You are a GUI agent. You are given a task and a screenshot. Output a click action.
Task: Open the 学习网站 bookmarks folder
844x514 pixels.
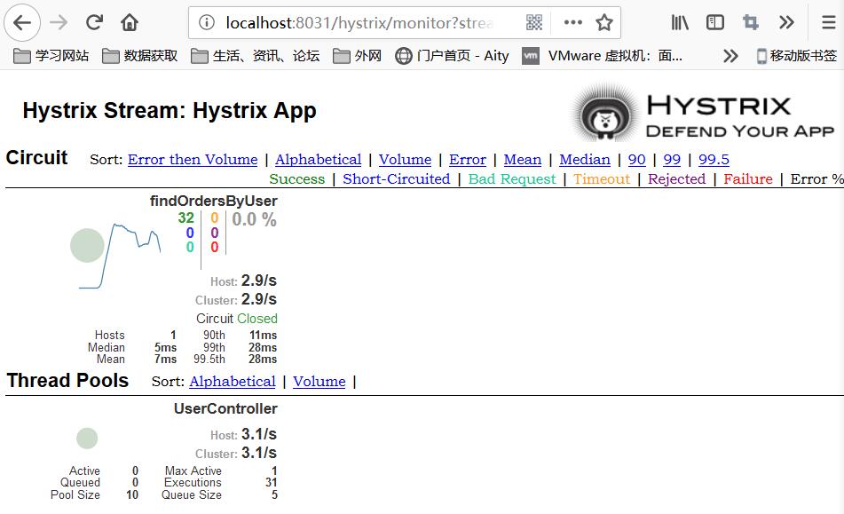[51, 56]
